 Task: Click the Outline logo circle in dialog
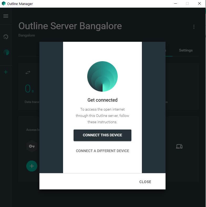[x=102, y=76]
